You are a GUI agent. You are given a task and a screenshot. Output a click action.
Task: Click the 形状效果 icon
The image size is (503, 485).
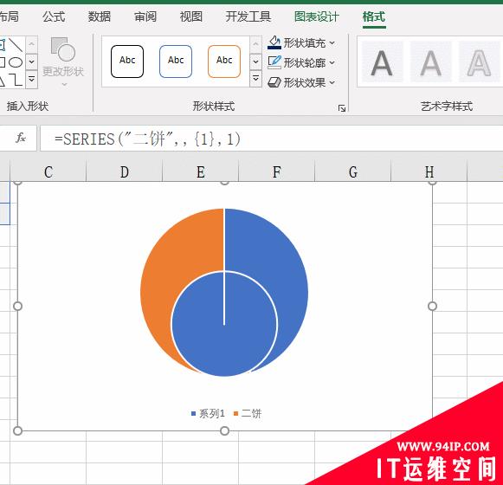[274, 82]
